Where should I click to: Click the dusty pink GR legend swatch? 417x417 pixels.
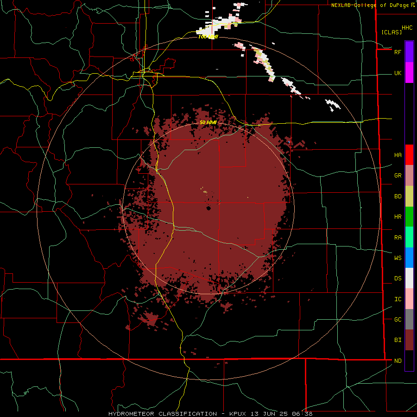409,176
